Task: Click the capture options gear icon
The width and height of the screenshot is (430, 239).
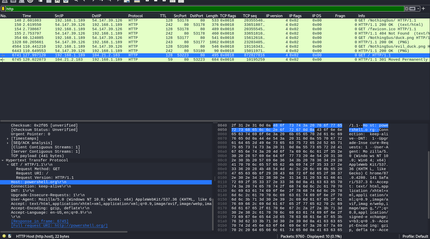Action: [30, 1]
